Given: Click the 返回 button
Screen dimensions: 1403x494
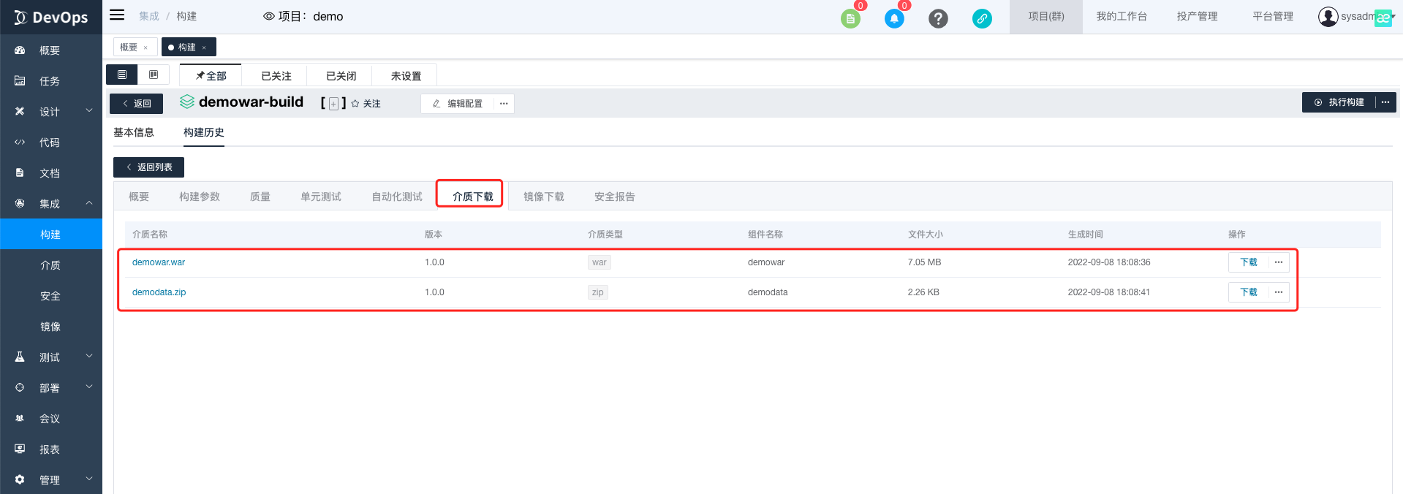Looking at the screenshot, I should pos(136,104).
